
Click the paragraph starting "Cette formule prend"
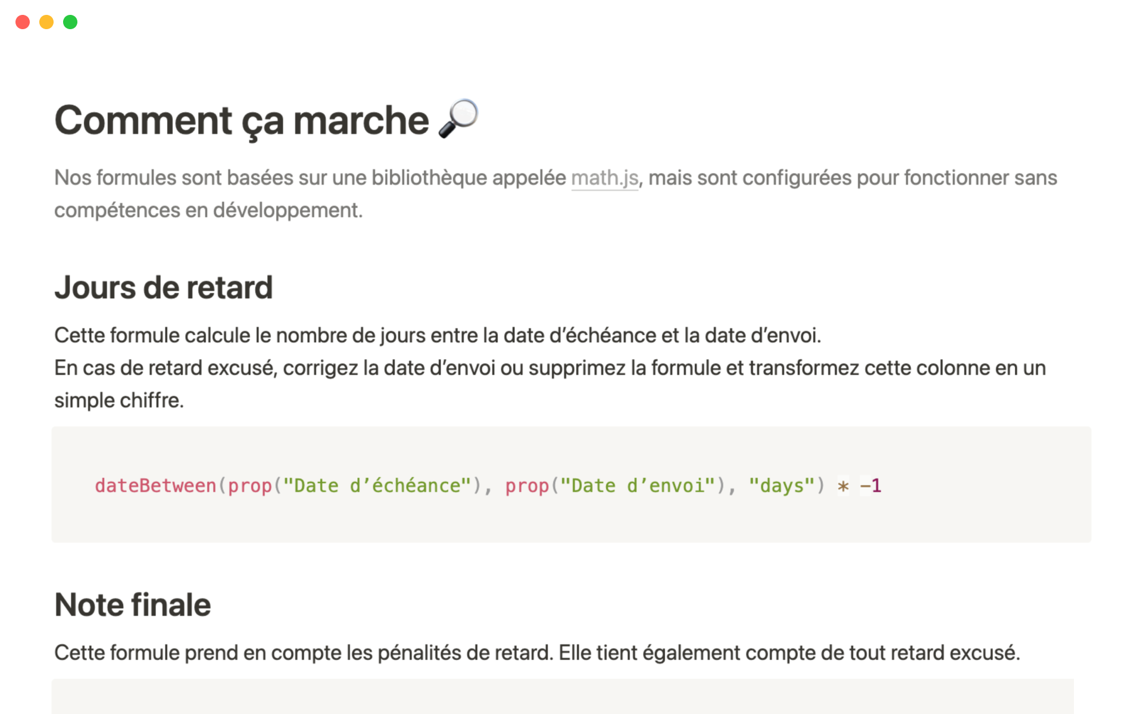pyautogui.click(x=536, y=653)
